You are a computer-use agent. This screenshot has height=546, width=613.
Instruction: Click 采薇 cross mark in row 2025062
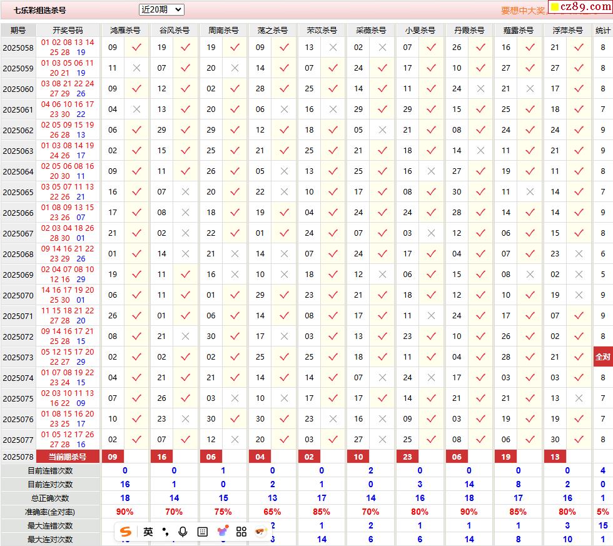[382, 129]
